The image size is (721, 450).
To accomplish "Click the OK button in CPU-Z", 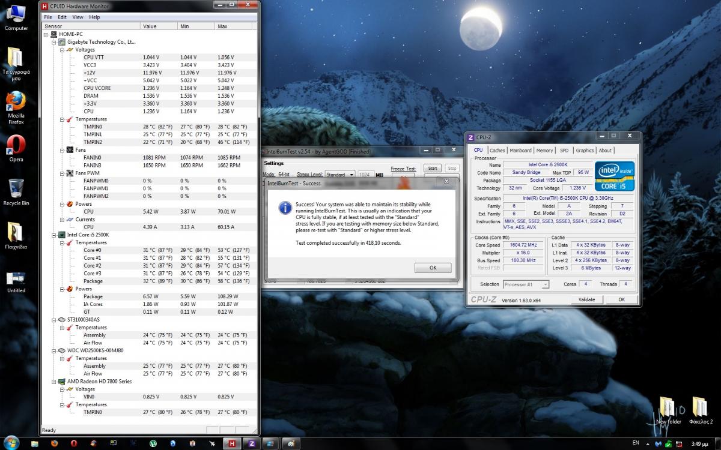I will pyautogui.click(x=621, y=299).
